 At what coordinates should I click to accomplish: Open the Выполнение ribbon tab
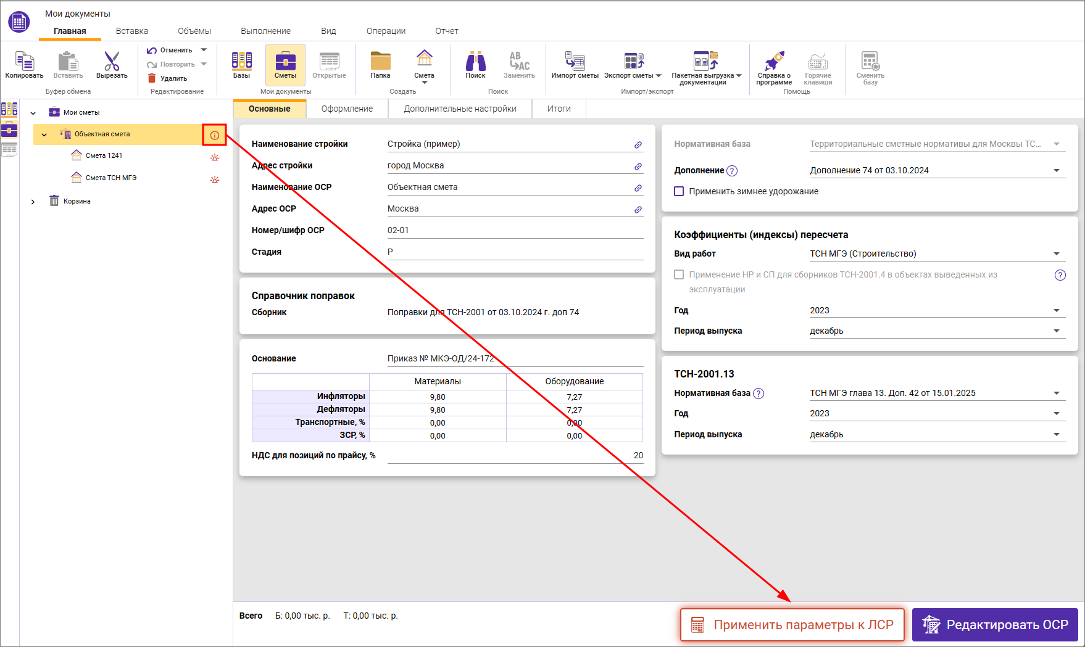pos(265,31)
